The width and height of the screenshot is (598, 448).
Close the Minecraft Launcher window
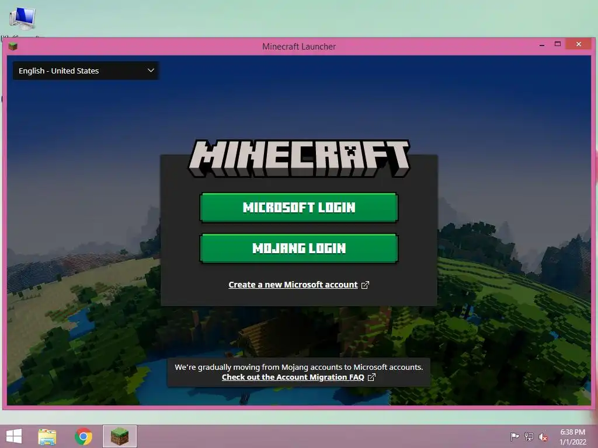[579, 44]
